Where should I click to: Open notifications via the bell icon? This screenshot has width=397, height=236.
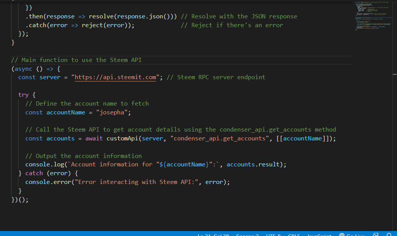point(389,235)
